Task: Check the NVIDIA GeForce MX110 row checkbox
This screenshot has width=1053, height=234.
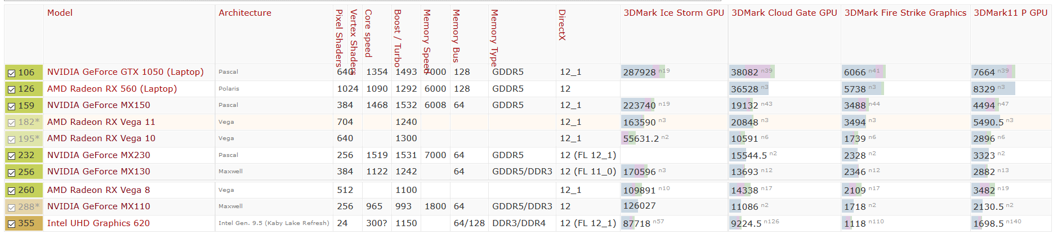Action: tap(11, 208)
